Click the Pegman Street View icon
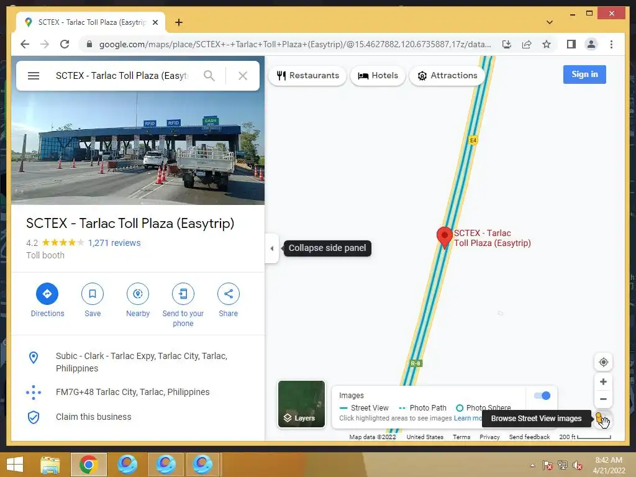Image resolution: width=636 pixels, height=477 pixels. (x=599, y=418)
